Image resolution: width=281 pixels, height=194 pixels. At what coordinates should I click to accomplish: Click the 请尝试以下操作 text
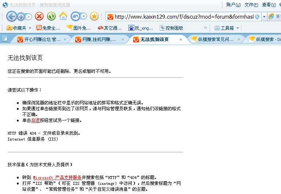click(24, 90)
